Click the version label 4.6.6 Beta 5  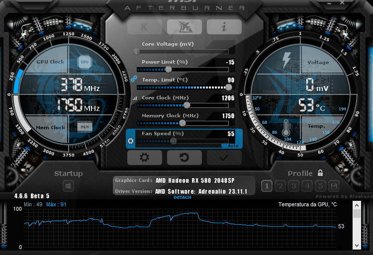pyautogui.click(x=32, y=196)
